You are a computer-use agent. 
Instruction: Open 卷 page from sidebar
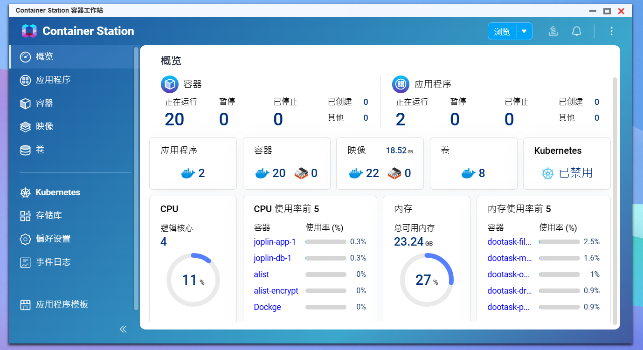click(71, 150)
